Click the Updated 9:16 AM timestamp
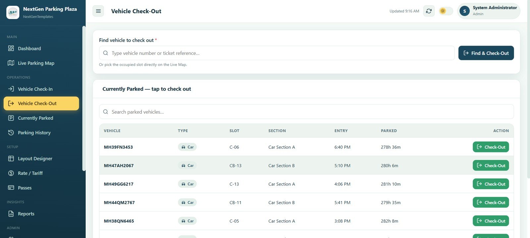 pos(404,11)
